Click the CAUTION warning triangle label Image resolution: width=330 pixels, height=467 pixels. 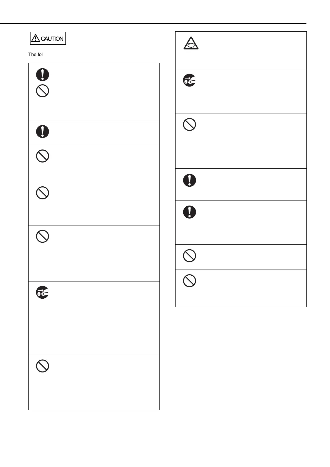pyautogui.click(x=48, y=38)
